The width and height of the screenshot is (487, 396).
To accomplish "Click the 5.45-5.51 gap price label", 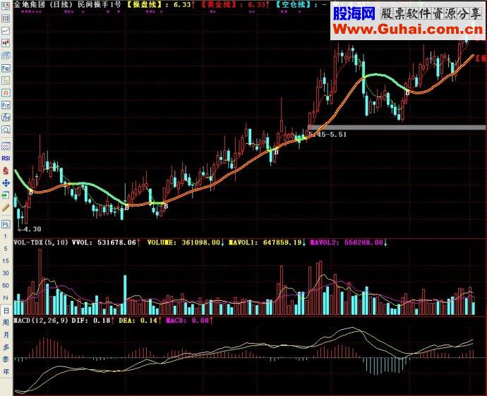I will [x=328, y=135].
